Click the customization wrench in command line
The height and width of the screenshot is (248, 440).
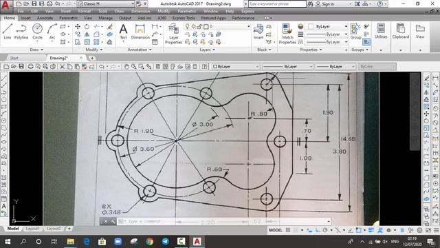click(x=113, y=221)
